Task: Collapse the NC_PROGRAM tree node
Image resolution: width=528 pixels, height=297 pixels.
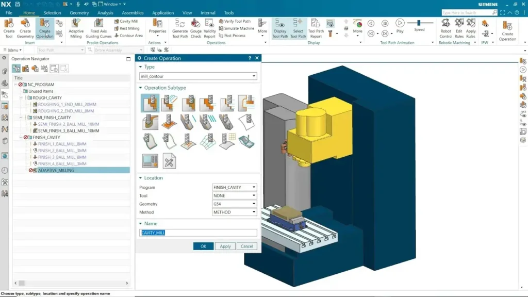Action: pos(15,85)
